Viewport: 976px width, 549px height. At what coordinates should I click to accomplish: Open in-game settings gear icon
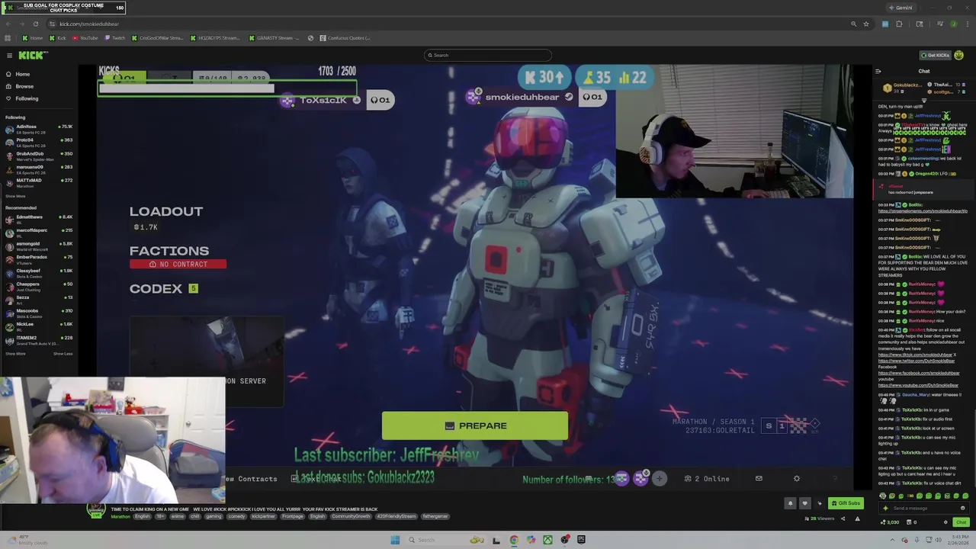click(x=797, y=479)
